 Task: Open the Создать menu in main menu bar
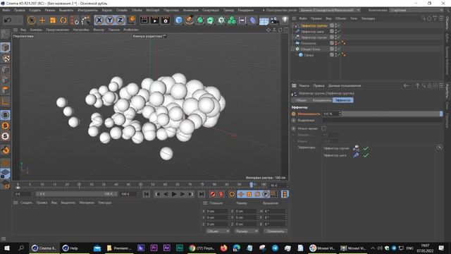pyautogui.click(x=35, y=10)
